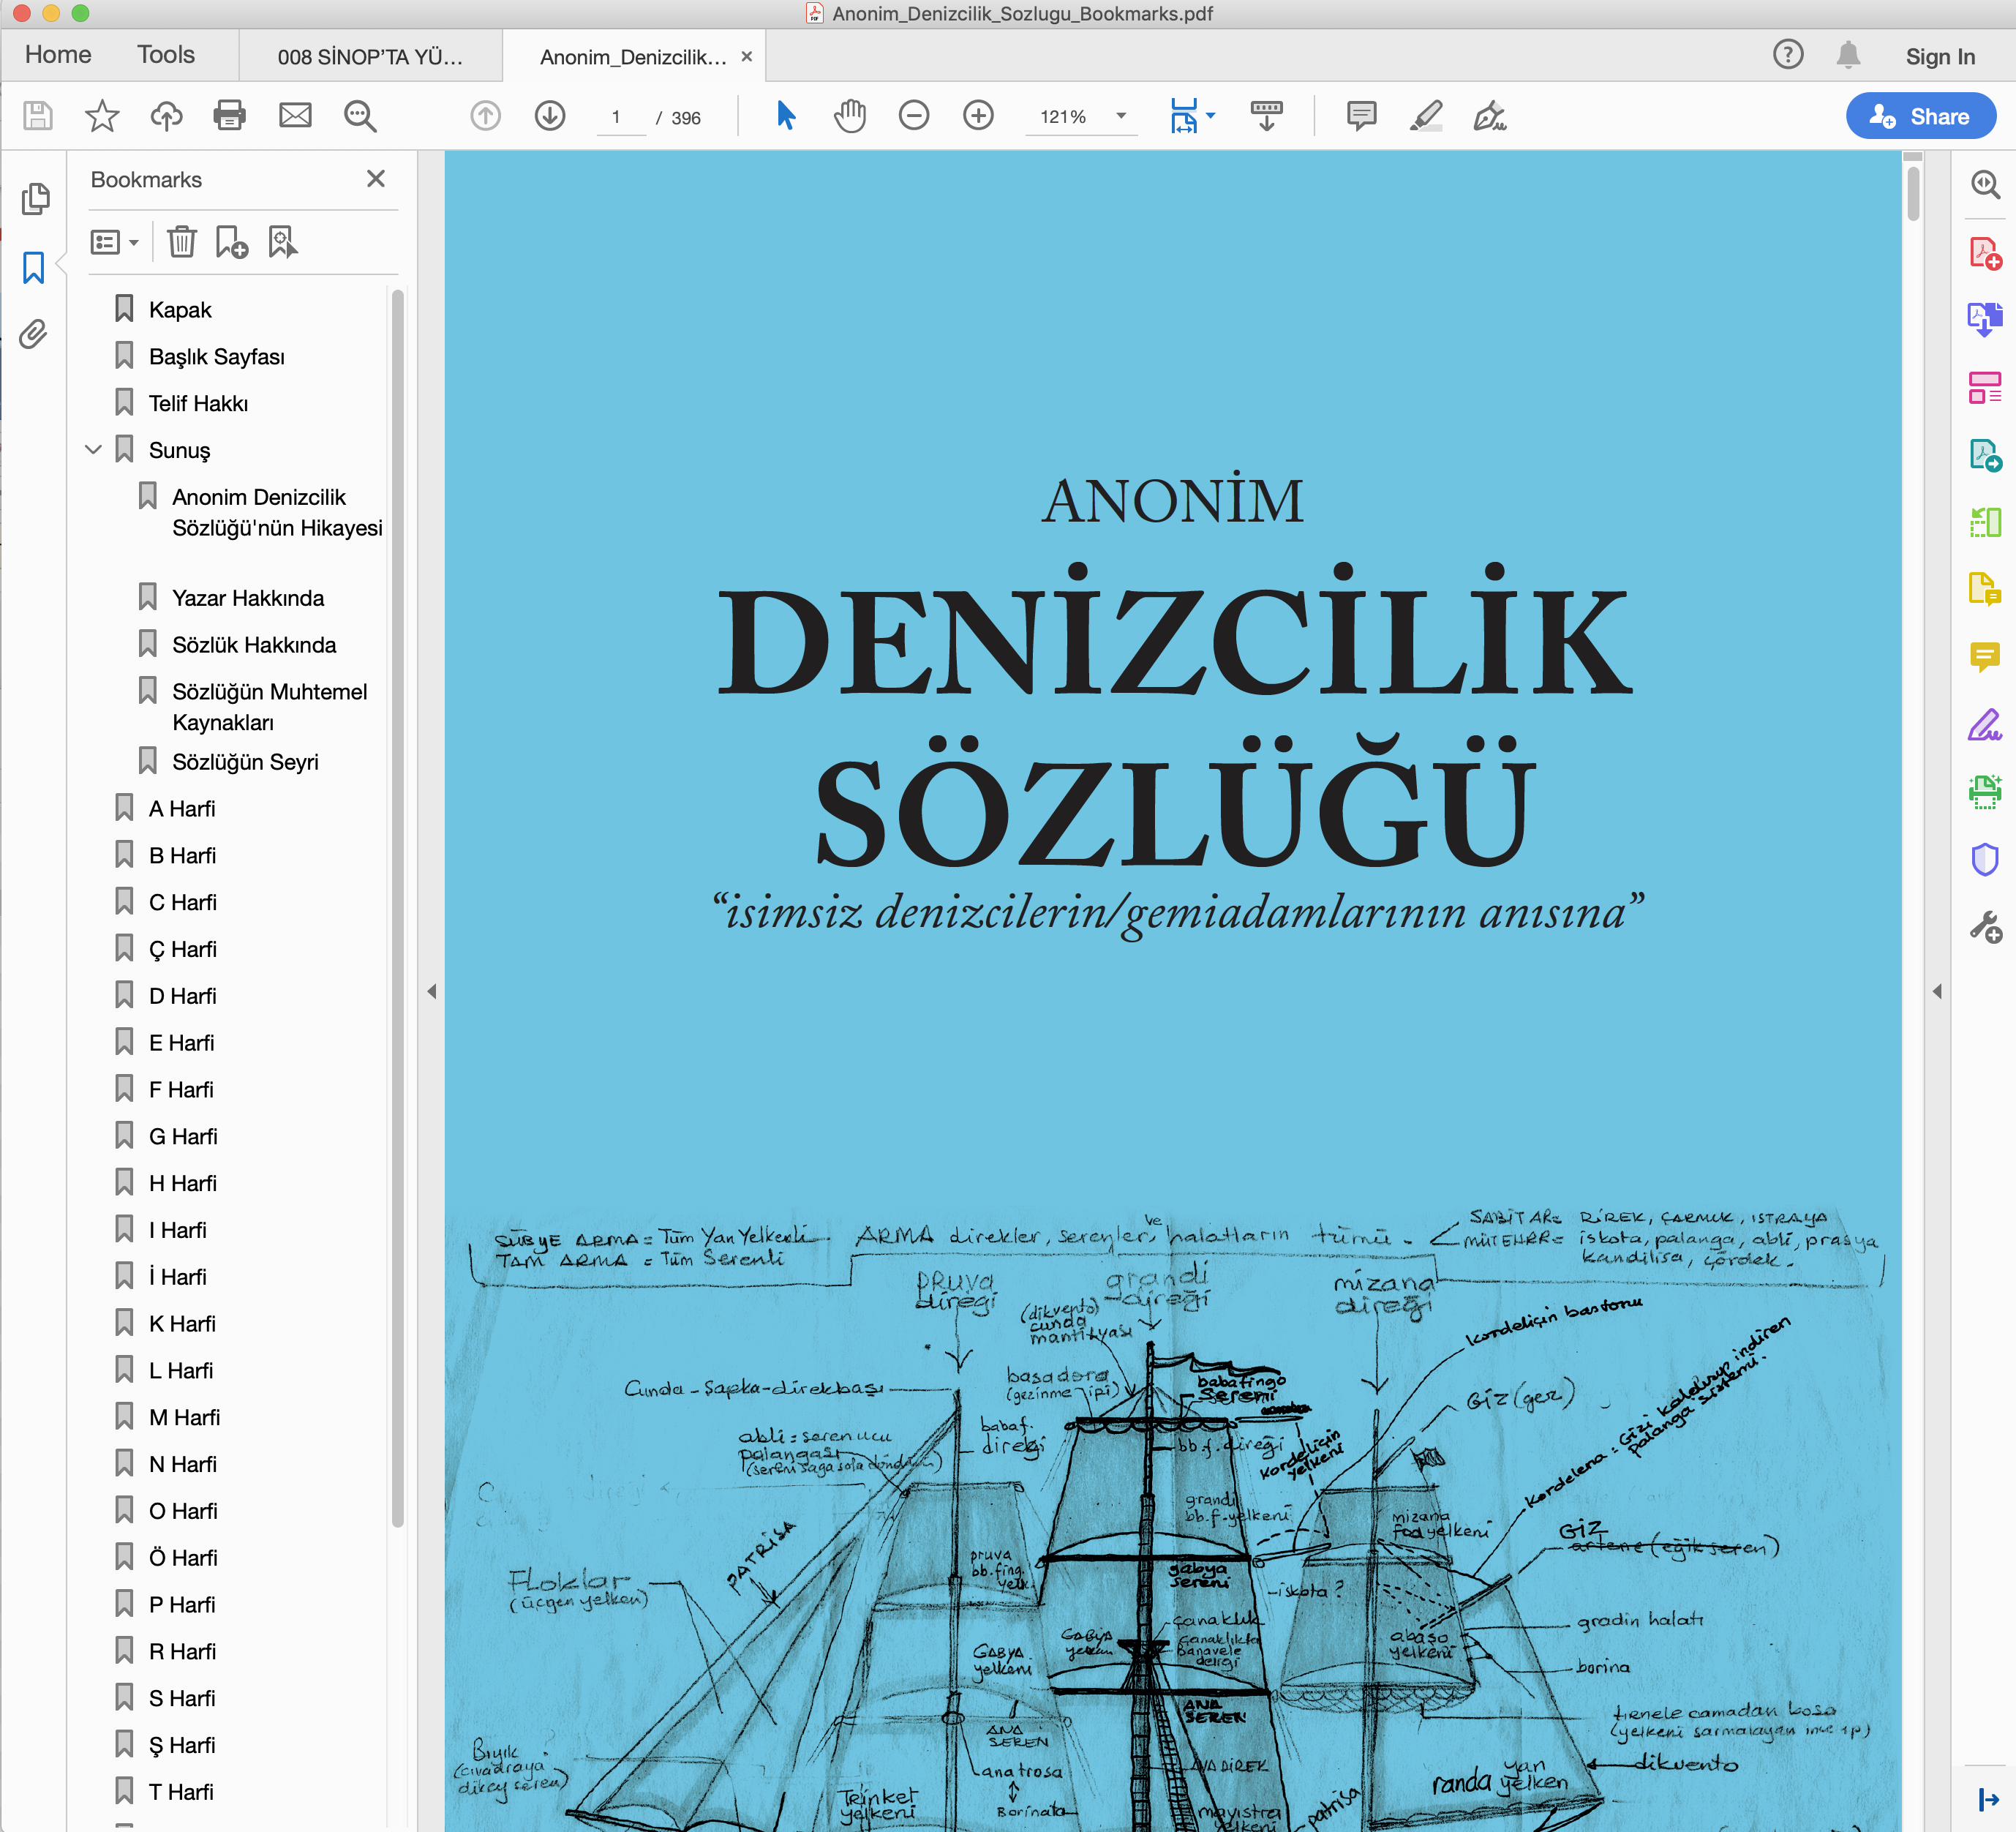Delete selected bookmark with trash icon
Viewport: 2016px width, 1832px height.
click(x=181, y=242)
